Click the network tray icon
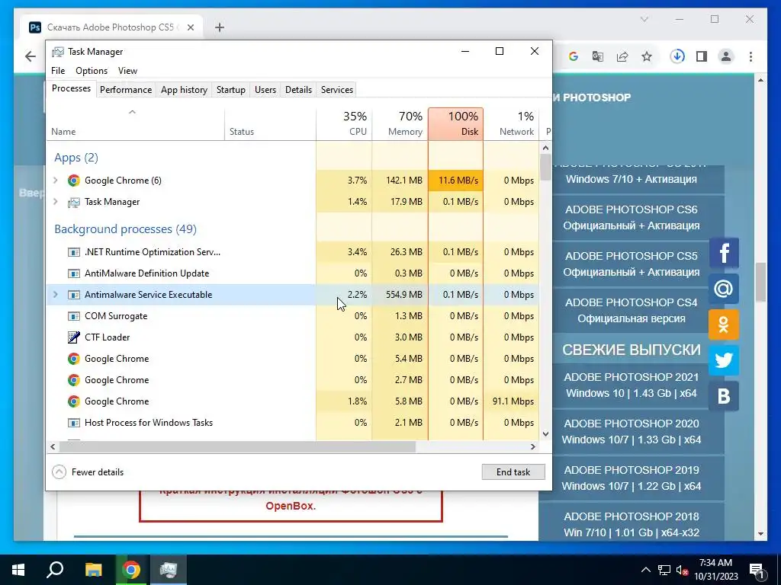The height and width of the screenshot is (585, 781). tap(664, 570)
